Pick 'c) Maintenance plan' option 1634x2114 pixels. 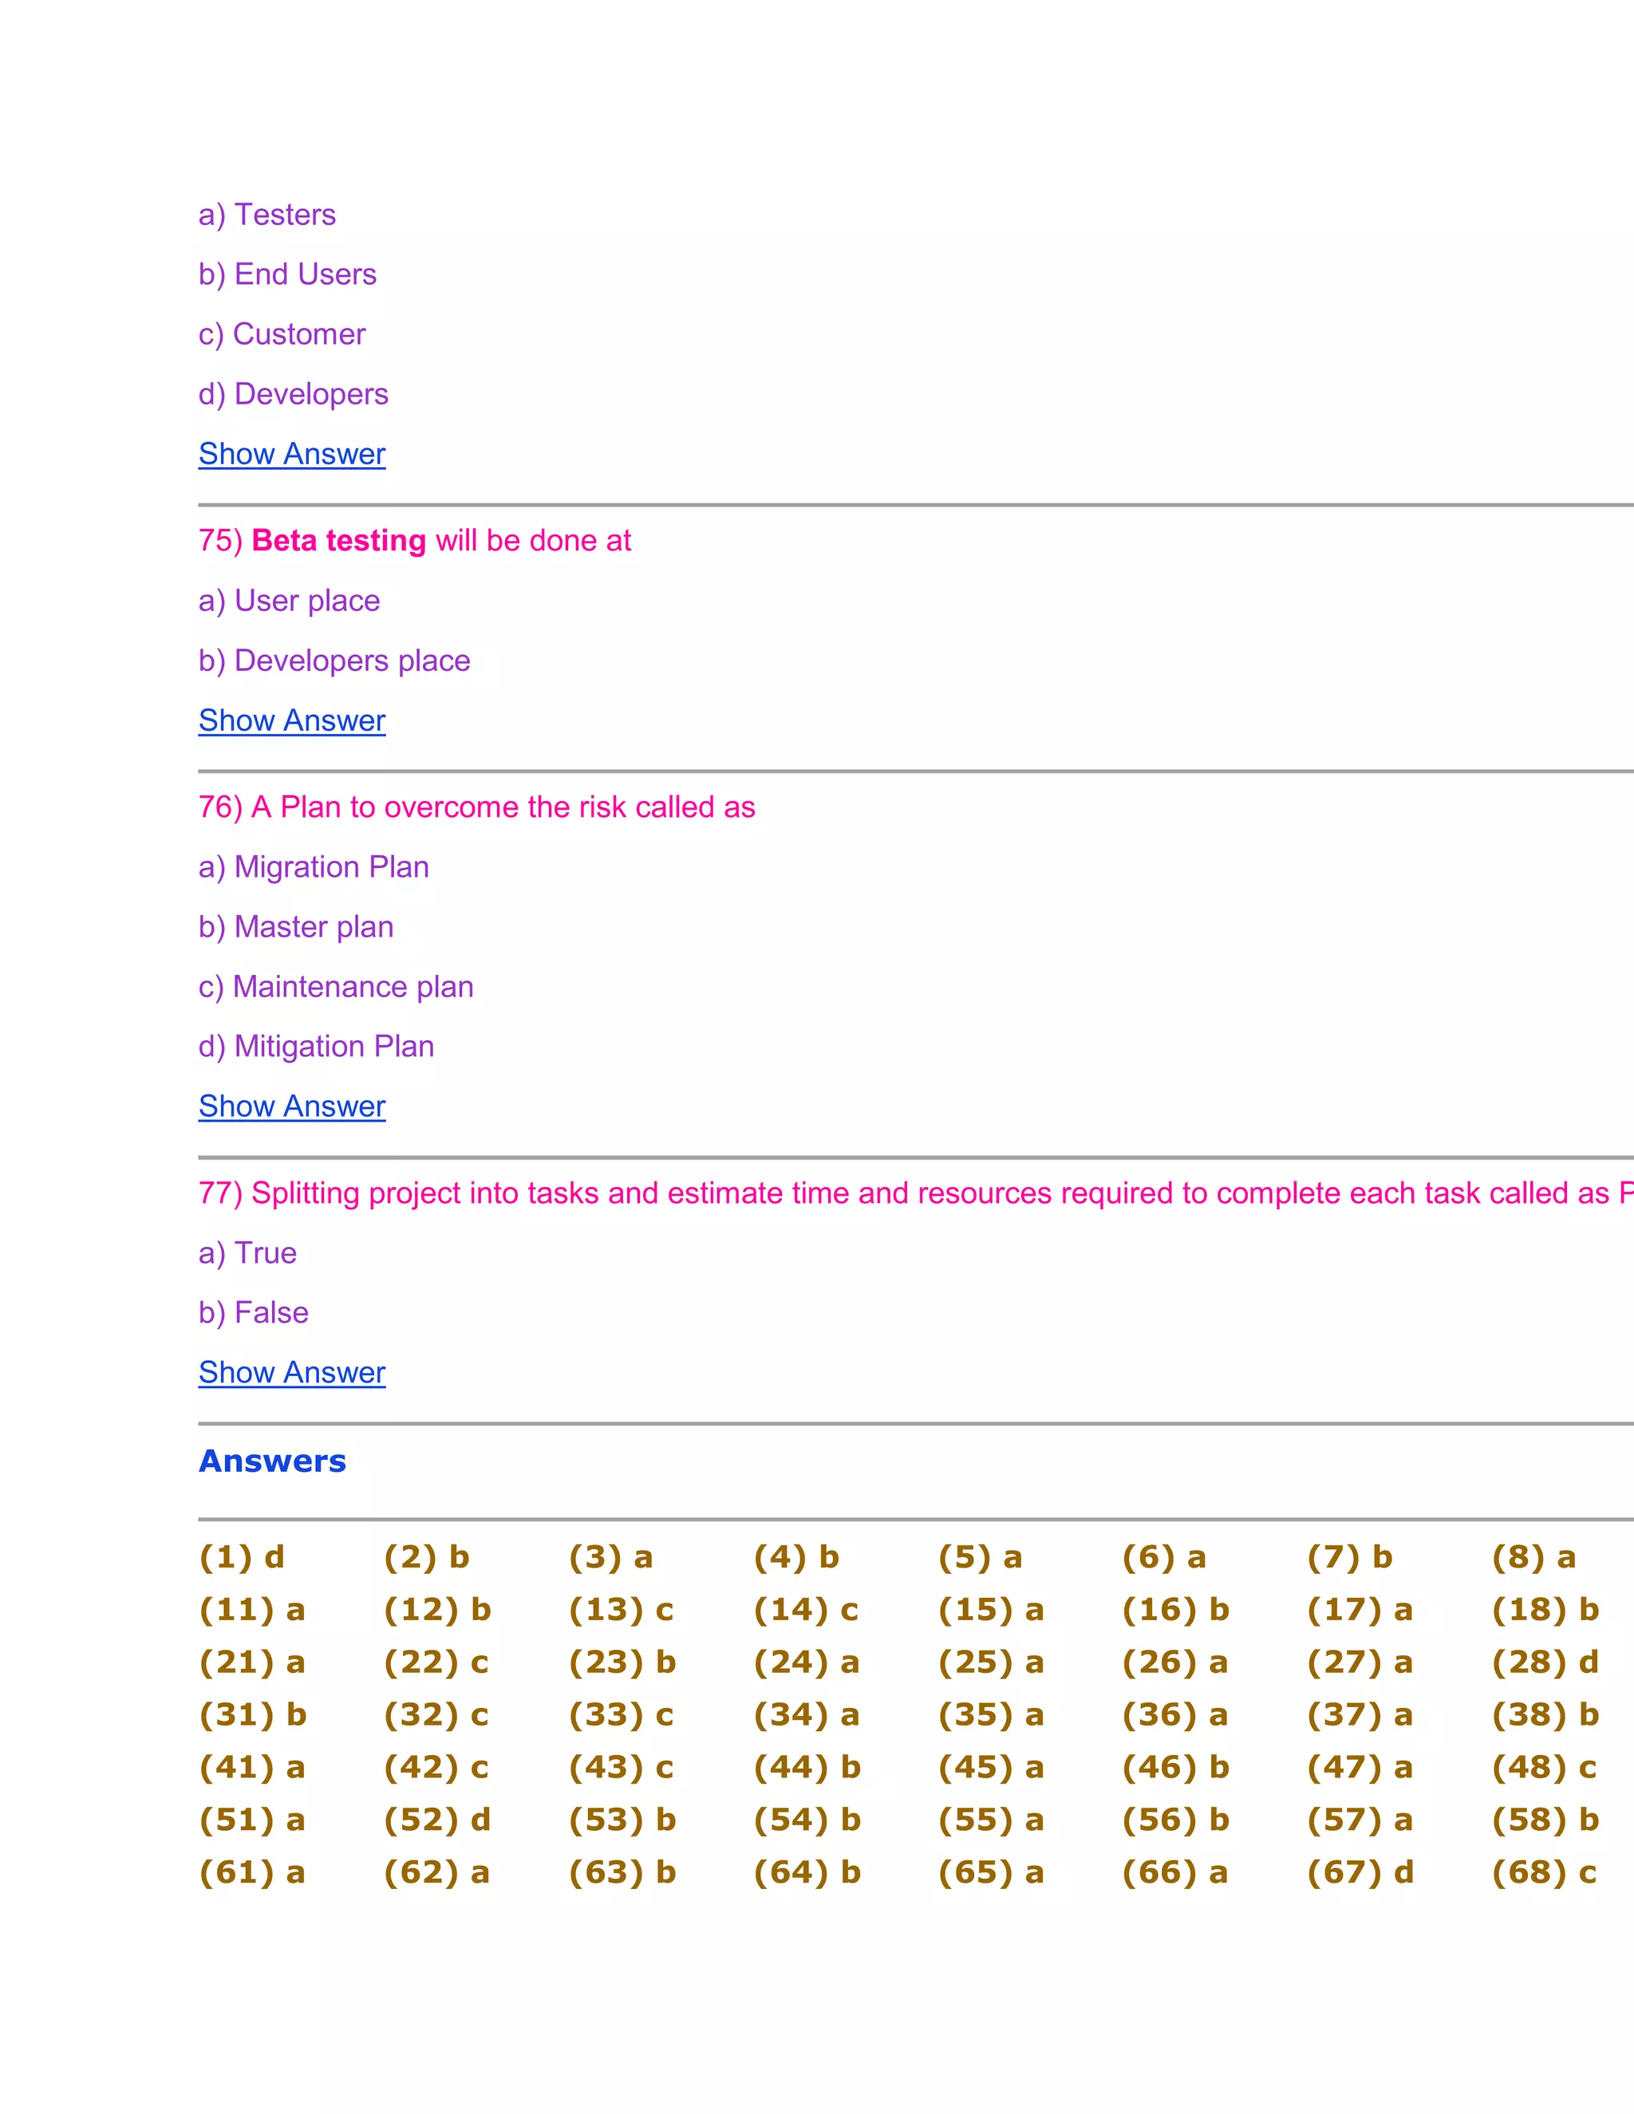coord(336,988)
